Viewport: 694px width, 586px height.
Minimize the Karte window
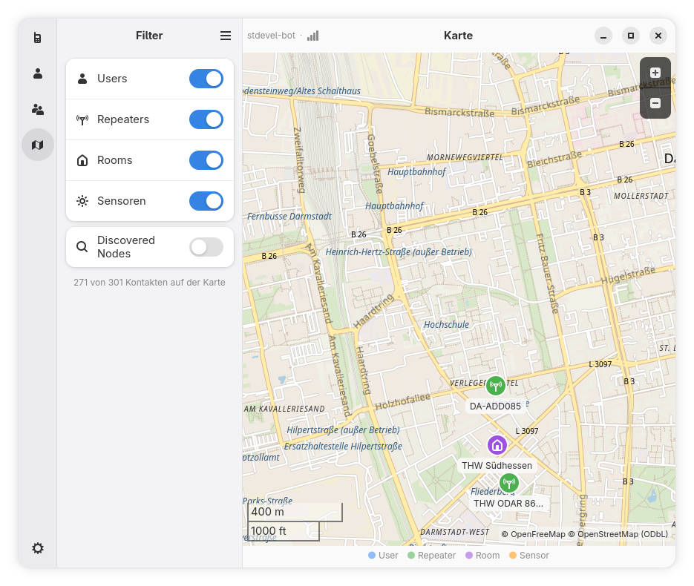[x=603, y=36]
